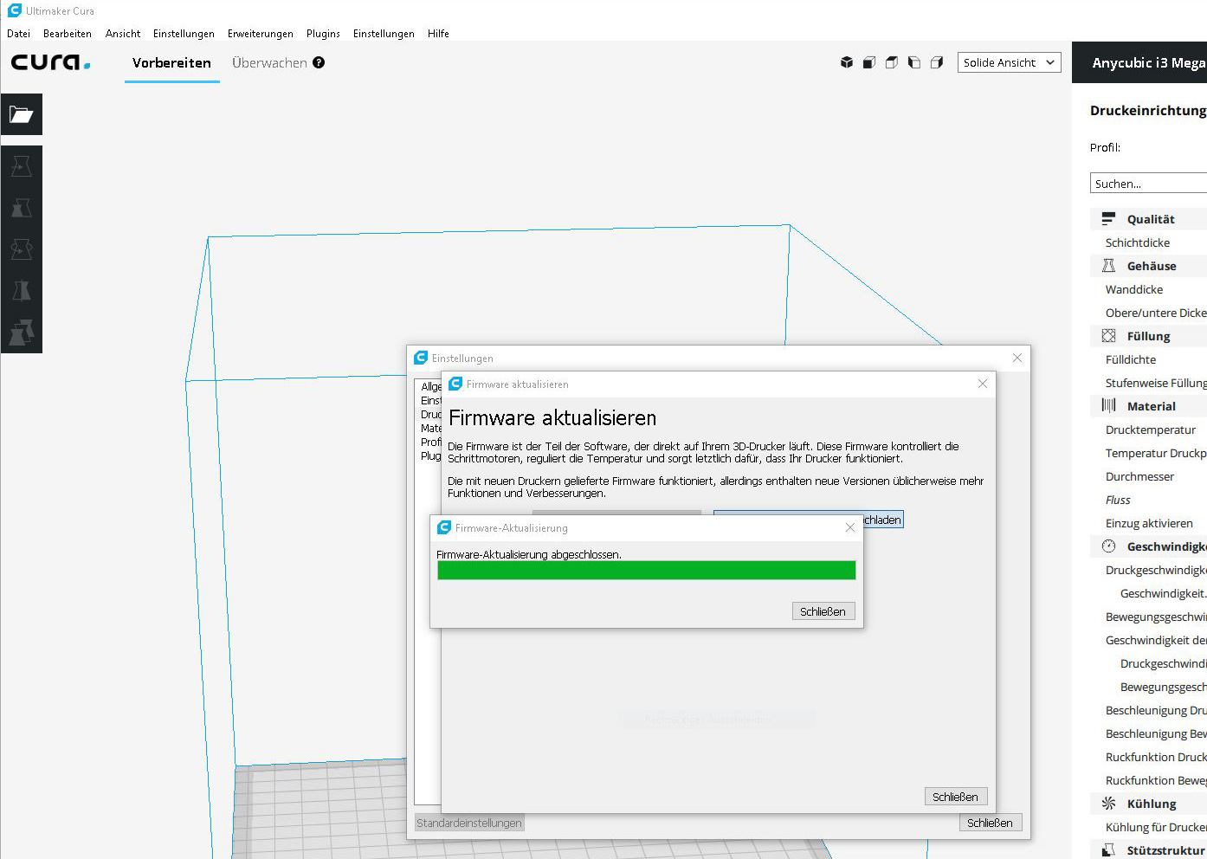Click the Qualität category icon

click(x=1108, y=219)
